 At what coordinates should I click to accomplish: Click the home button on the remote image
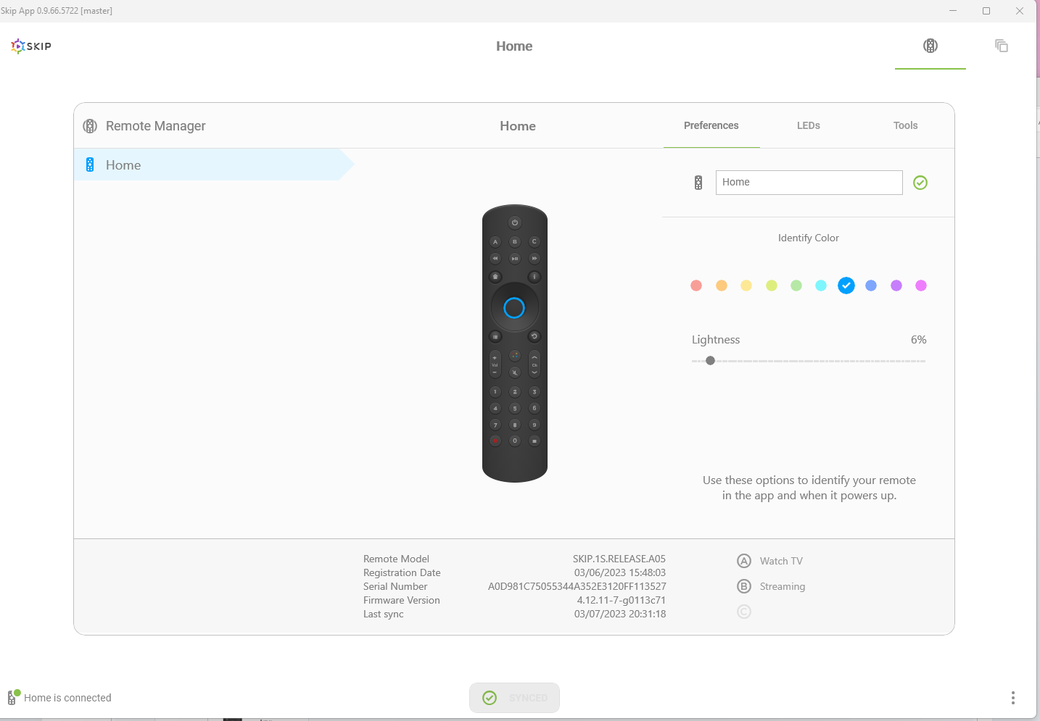click(x=495, y=277)
